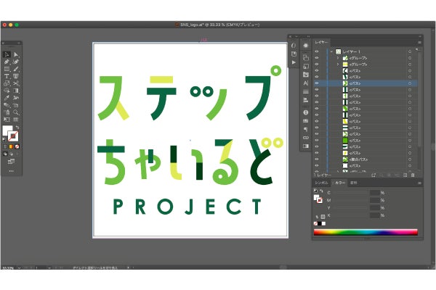The height and width of the screenshot is (290, 436).
Task: Open the info panel icon in dock
Action: (x=305, y=112)
